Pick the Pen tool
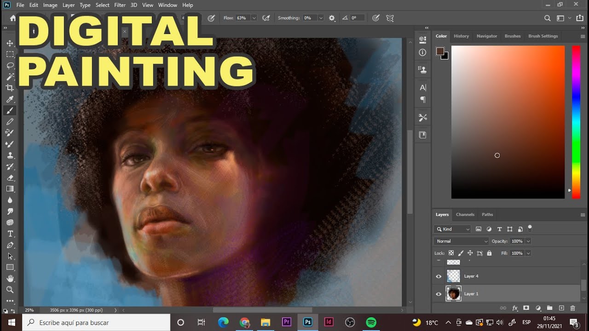Image resolution: width=589 pixels, height=331 pixels. (10, 245)
